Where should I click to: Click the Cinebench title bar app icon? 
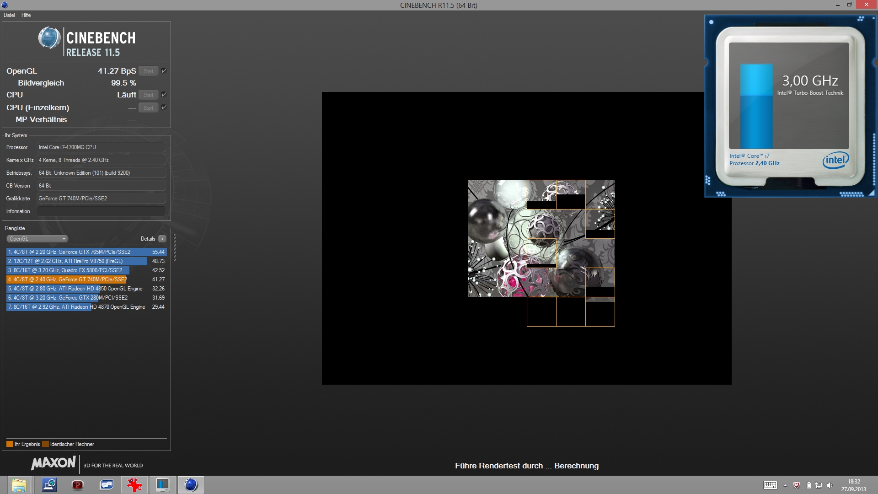pyautogui.click(x=5, y=5)
